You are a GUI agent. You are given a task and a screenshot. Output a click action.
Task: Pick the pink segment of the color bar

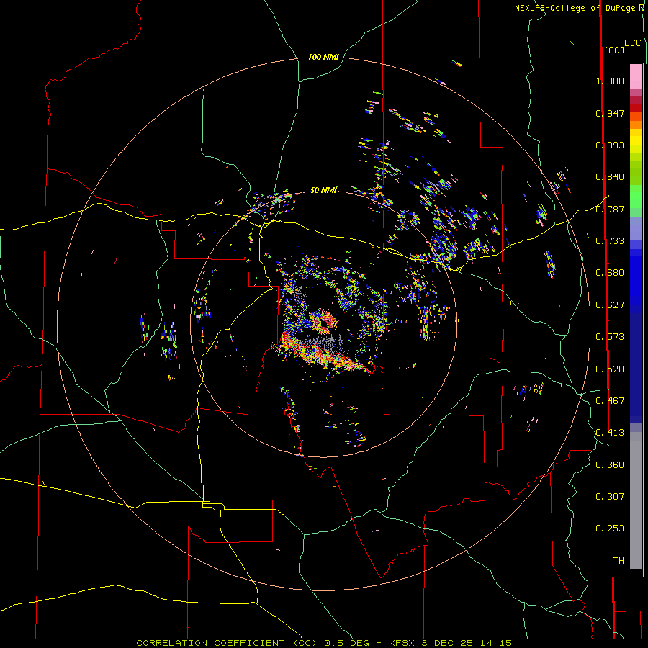[x=636, y=76]
